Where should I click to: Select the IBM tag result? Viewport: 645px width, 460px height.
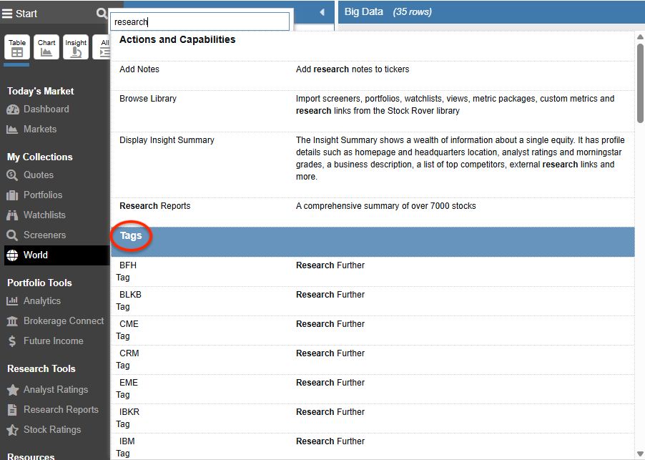[x=373, y=446]
